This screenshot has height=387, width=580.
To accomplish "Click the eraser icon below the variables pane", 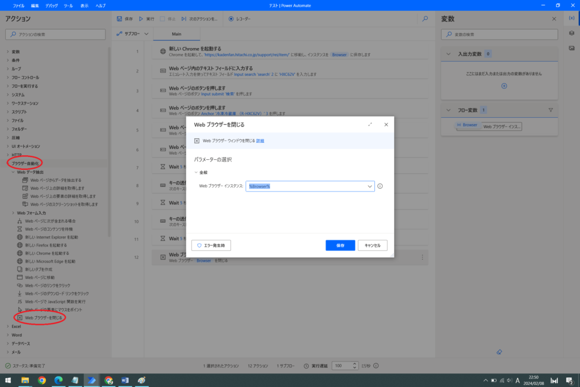I will click(499, 351).
